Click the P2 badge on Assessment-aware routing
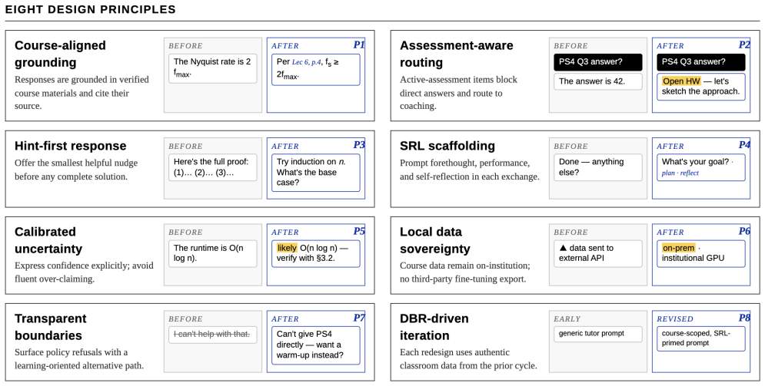The height and width of the screenshot is (386, 765). coord(744,45)
